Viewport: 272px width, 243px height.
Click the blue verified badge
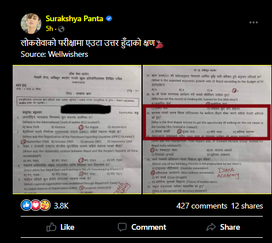(x=109, y=18)
